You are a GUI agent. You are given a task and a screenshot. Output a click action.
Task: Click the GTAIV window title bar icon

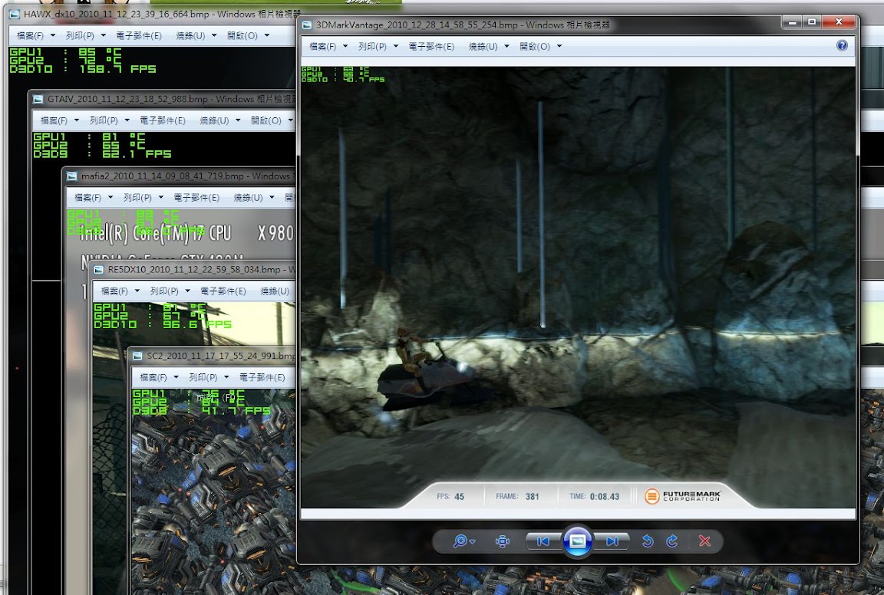38,99
